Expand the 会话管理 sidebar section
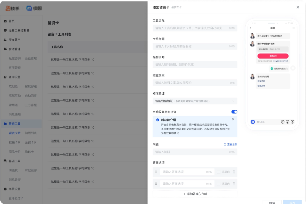The image size is (306, 204). click(x=15, y=49)
